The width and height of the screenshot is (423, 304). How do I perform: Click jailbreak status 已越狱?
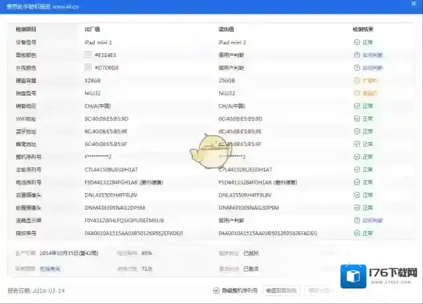tap(251, 254)
